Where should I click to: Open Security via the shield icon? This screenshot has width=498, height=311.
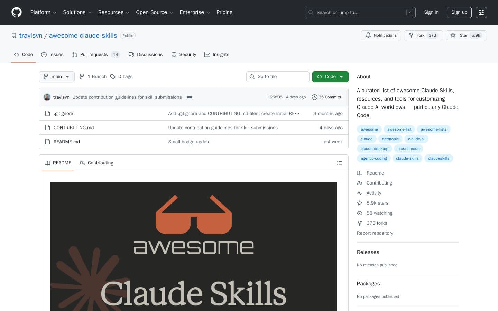pyautogui.click(x=174, y=55)
